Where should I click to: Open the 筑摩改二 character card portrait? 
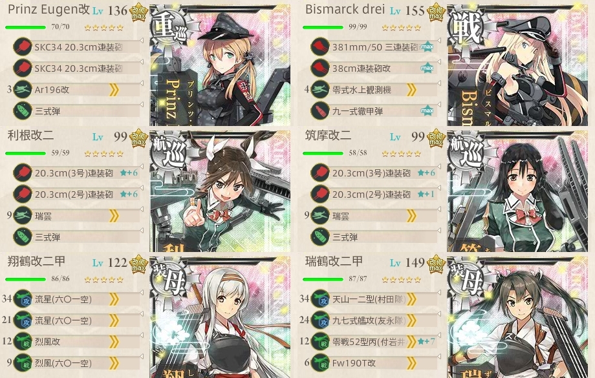[x=517, y=191]
